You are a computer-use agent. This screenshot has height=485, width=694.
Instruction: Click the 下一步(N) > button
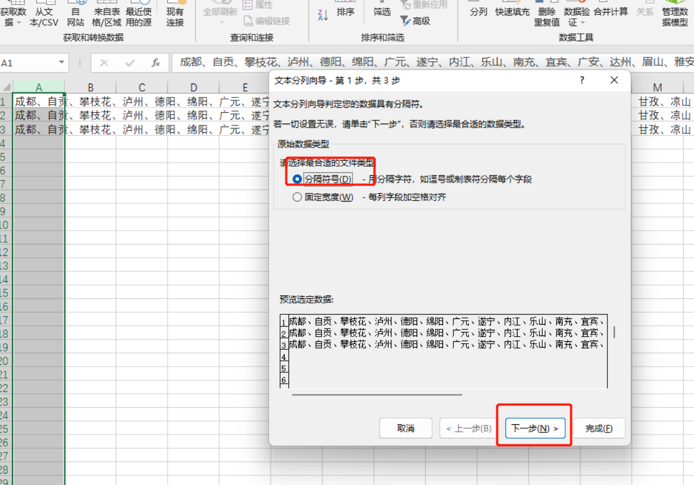[535, 428]
